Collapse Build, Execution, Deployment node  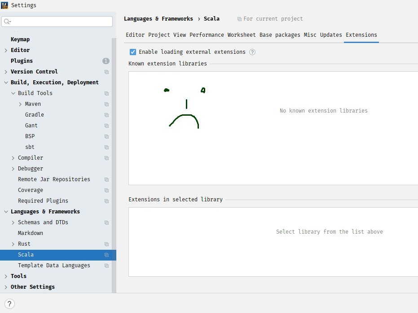coord(6,83)
